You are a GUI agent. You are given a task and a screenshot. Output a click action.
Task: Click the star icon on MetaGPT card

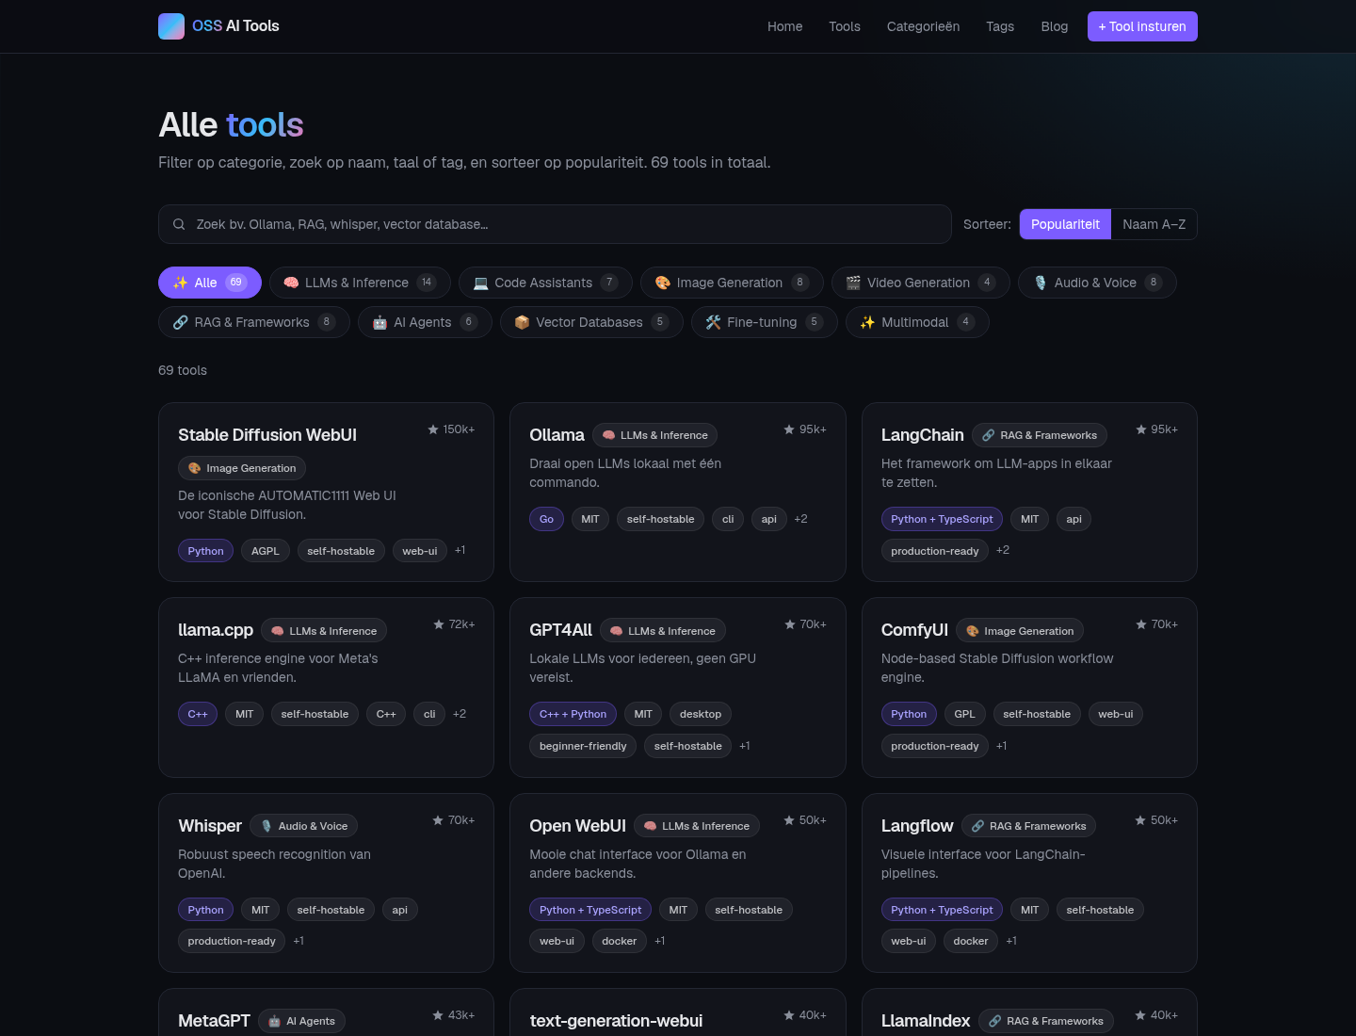coord(438,1015)
